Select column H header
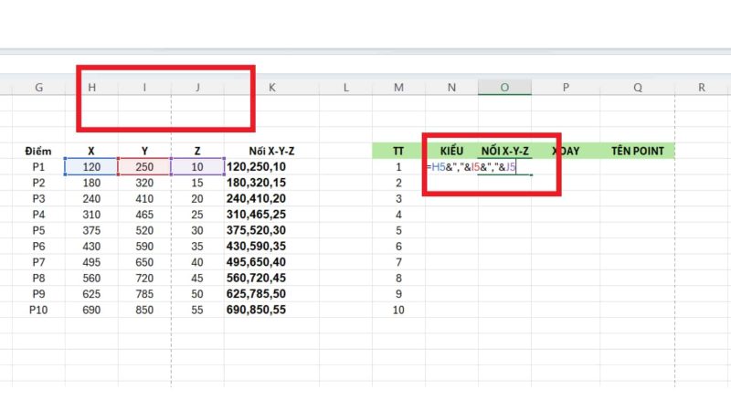 pos(92,87)
